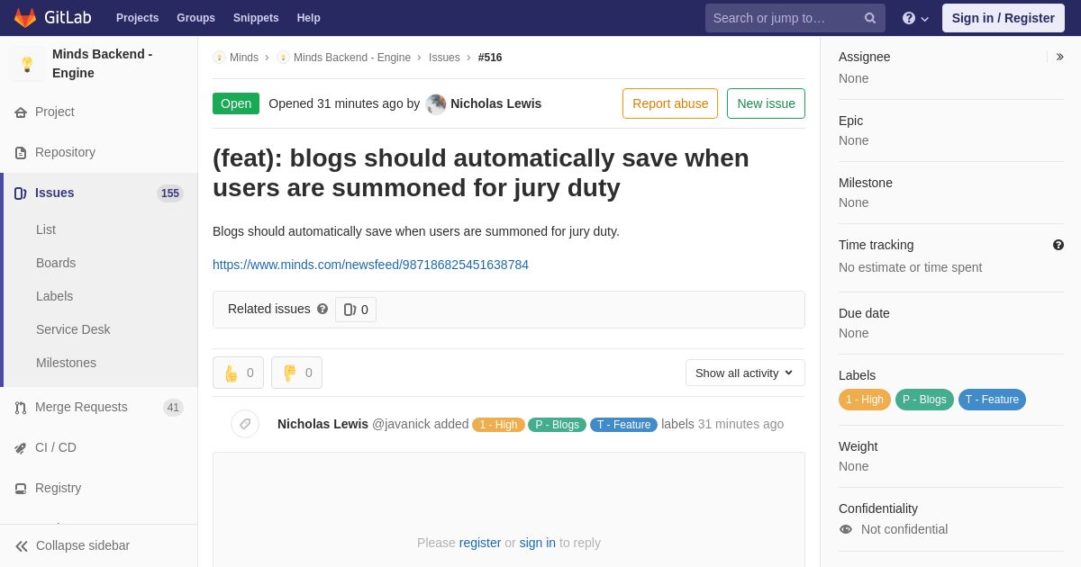Click the Registry icon in sidebar

pyautogui.click(x=21, y=489)
